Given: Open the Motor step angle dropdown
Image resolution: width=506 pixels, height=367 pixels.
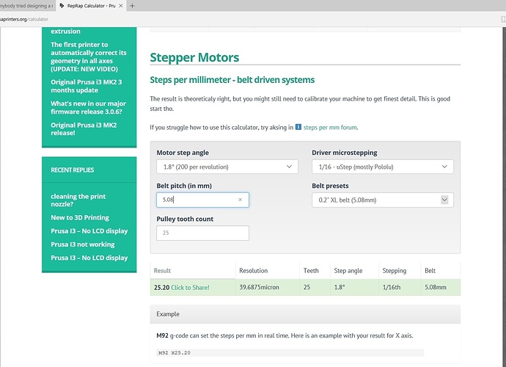Looking at the screenshot, I should click(227, 167).
